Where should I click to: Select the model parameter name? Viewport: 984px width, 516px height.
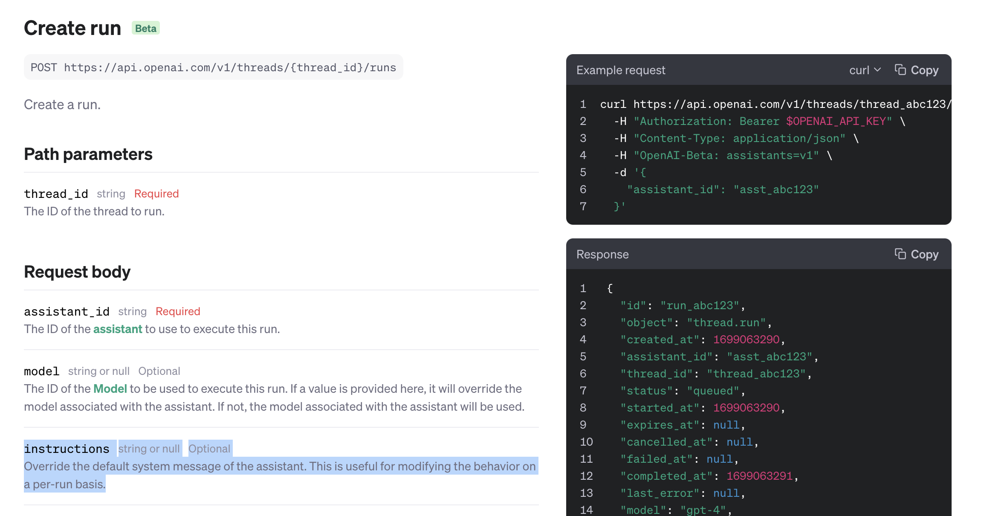pos(41,371)
